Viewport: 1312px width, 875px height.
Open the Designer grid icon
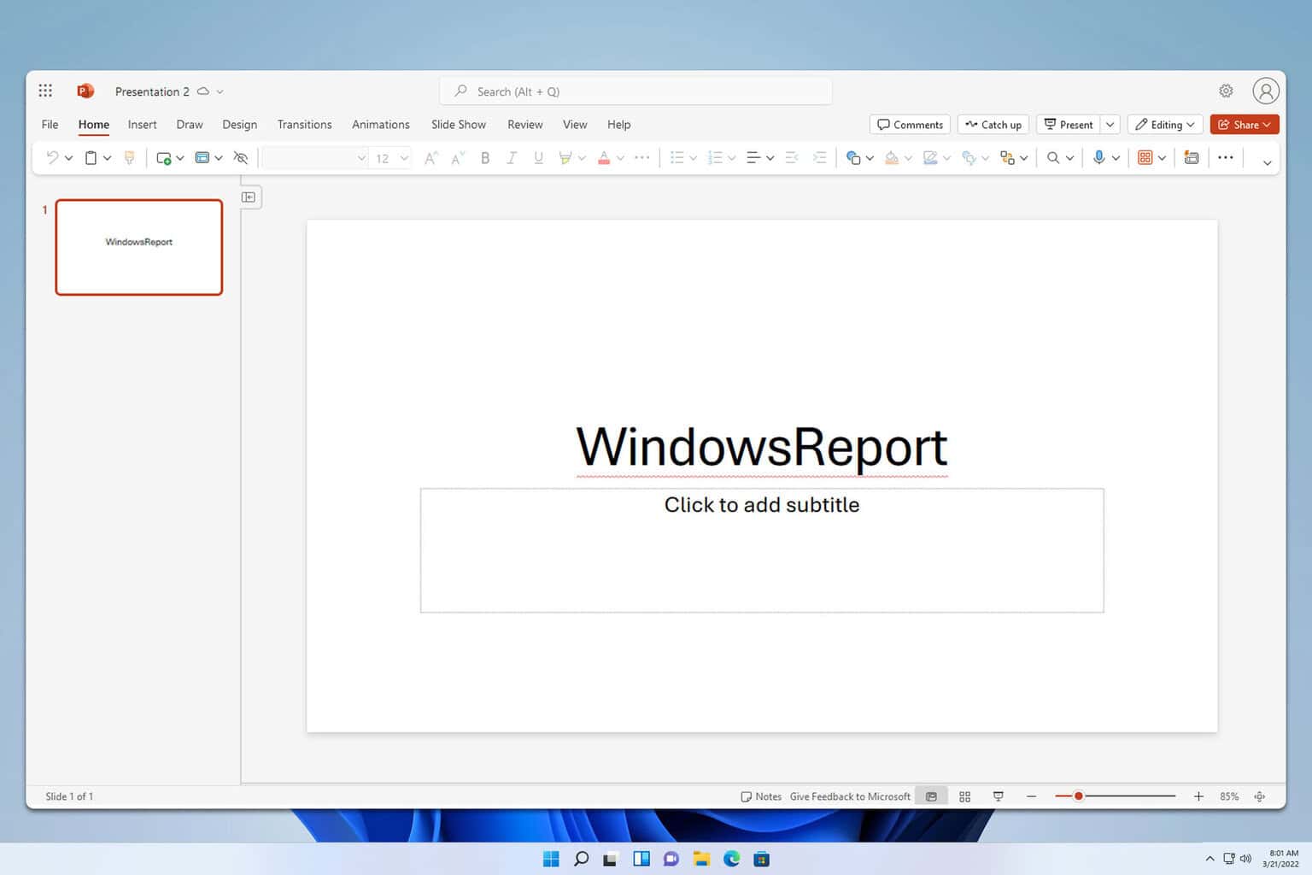click(x=1145, y=157)
